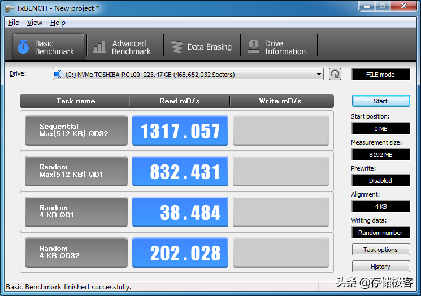421x296 pixels.
Task: Switch to the Drive Information tab
Action: click(278, 47)
